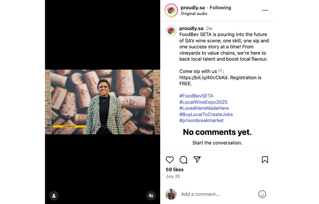Screen dimensions: 319x204
Task: Click the video to pause playback
Action: (103, 102)
